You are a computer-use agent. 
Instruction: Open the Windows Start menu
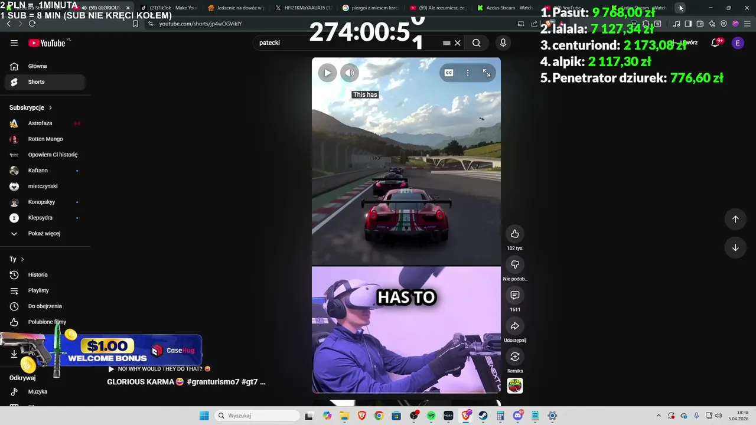tap(204, 416)
